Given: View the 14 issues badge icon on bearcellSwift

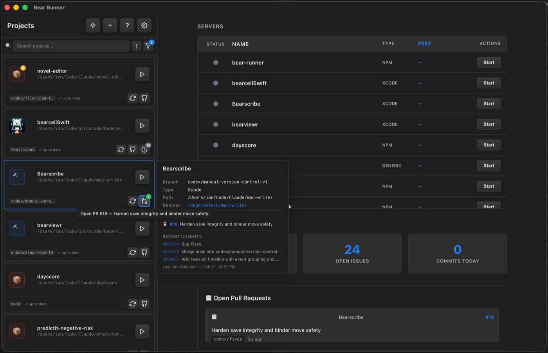Looking at the screenshot, I should [x=144, y=149].
